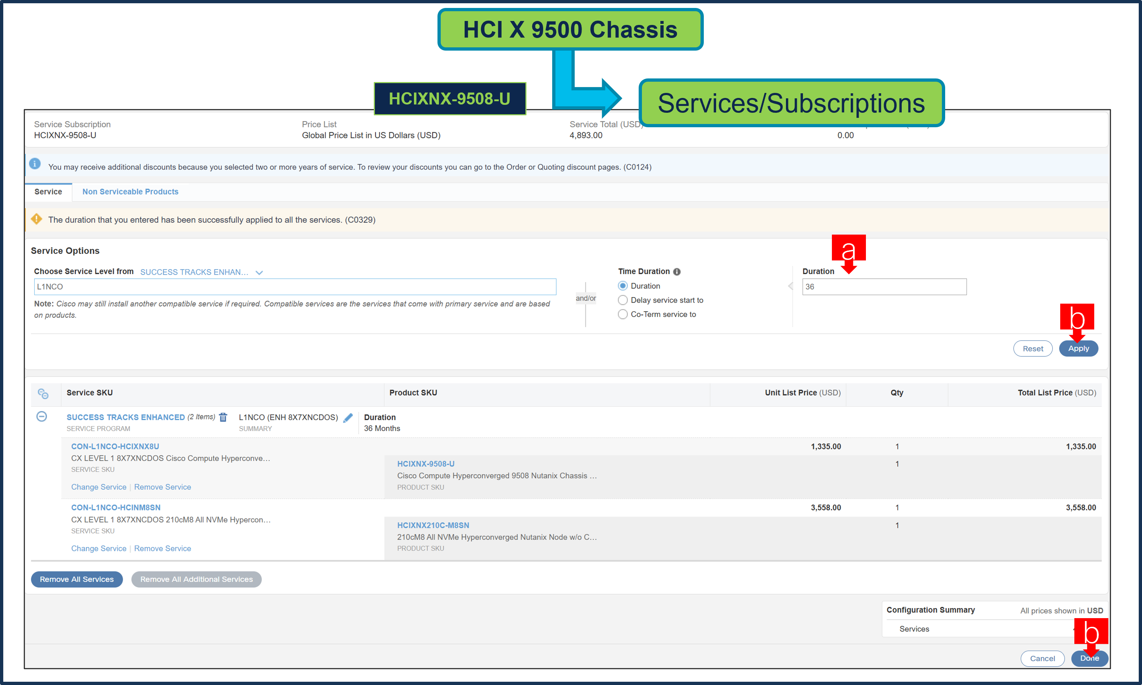This screenshot has height=685, width=1142.
Task: Select the Service tab
Action: [x=48, y=192]
